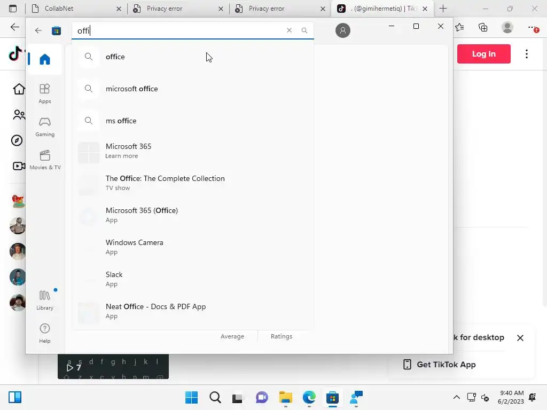Select the 'ms office' search suggestion
The width and height of the screenshot is (547, 410).
click(x=192, y=121)
